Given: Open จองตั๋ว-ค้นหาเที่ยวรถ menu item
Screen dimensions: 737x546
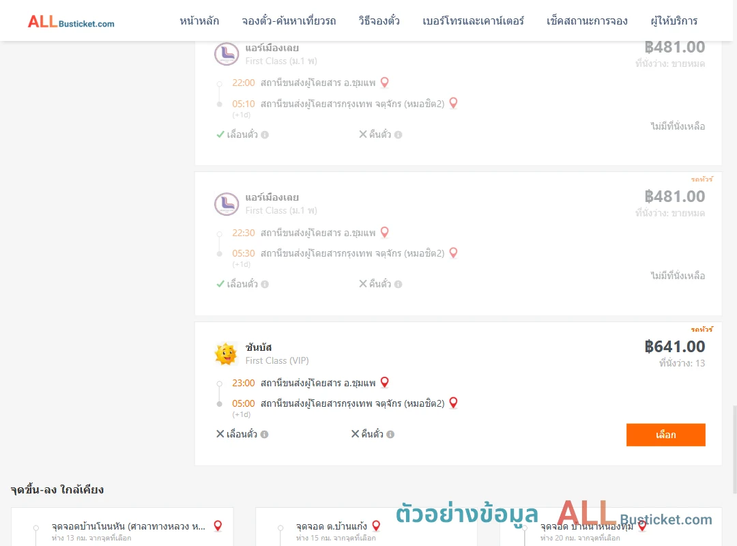Looking at the screenshot, I should coord(289,20).
